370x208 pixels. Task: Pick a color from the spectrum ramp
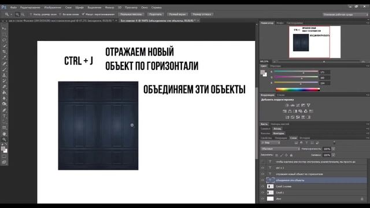coord(298,90)
